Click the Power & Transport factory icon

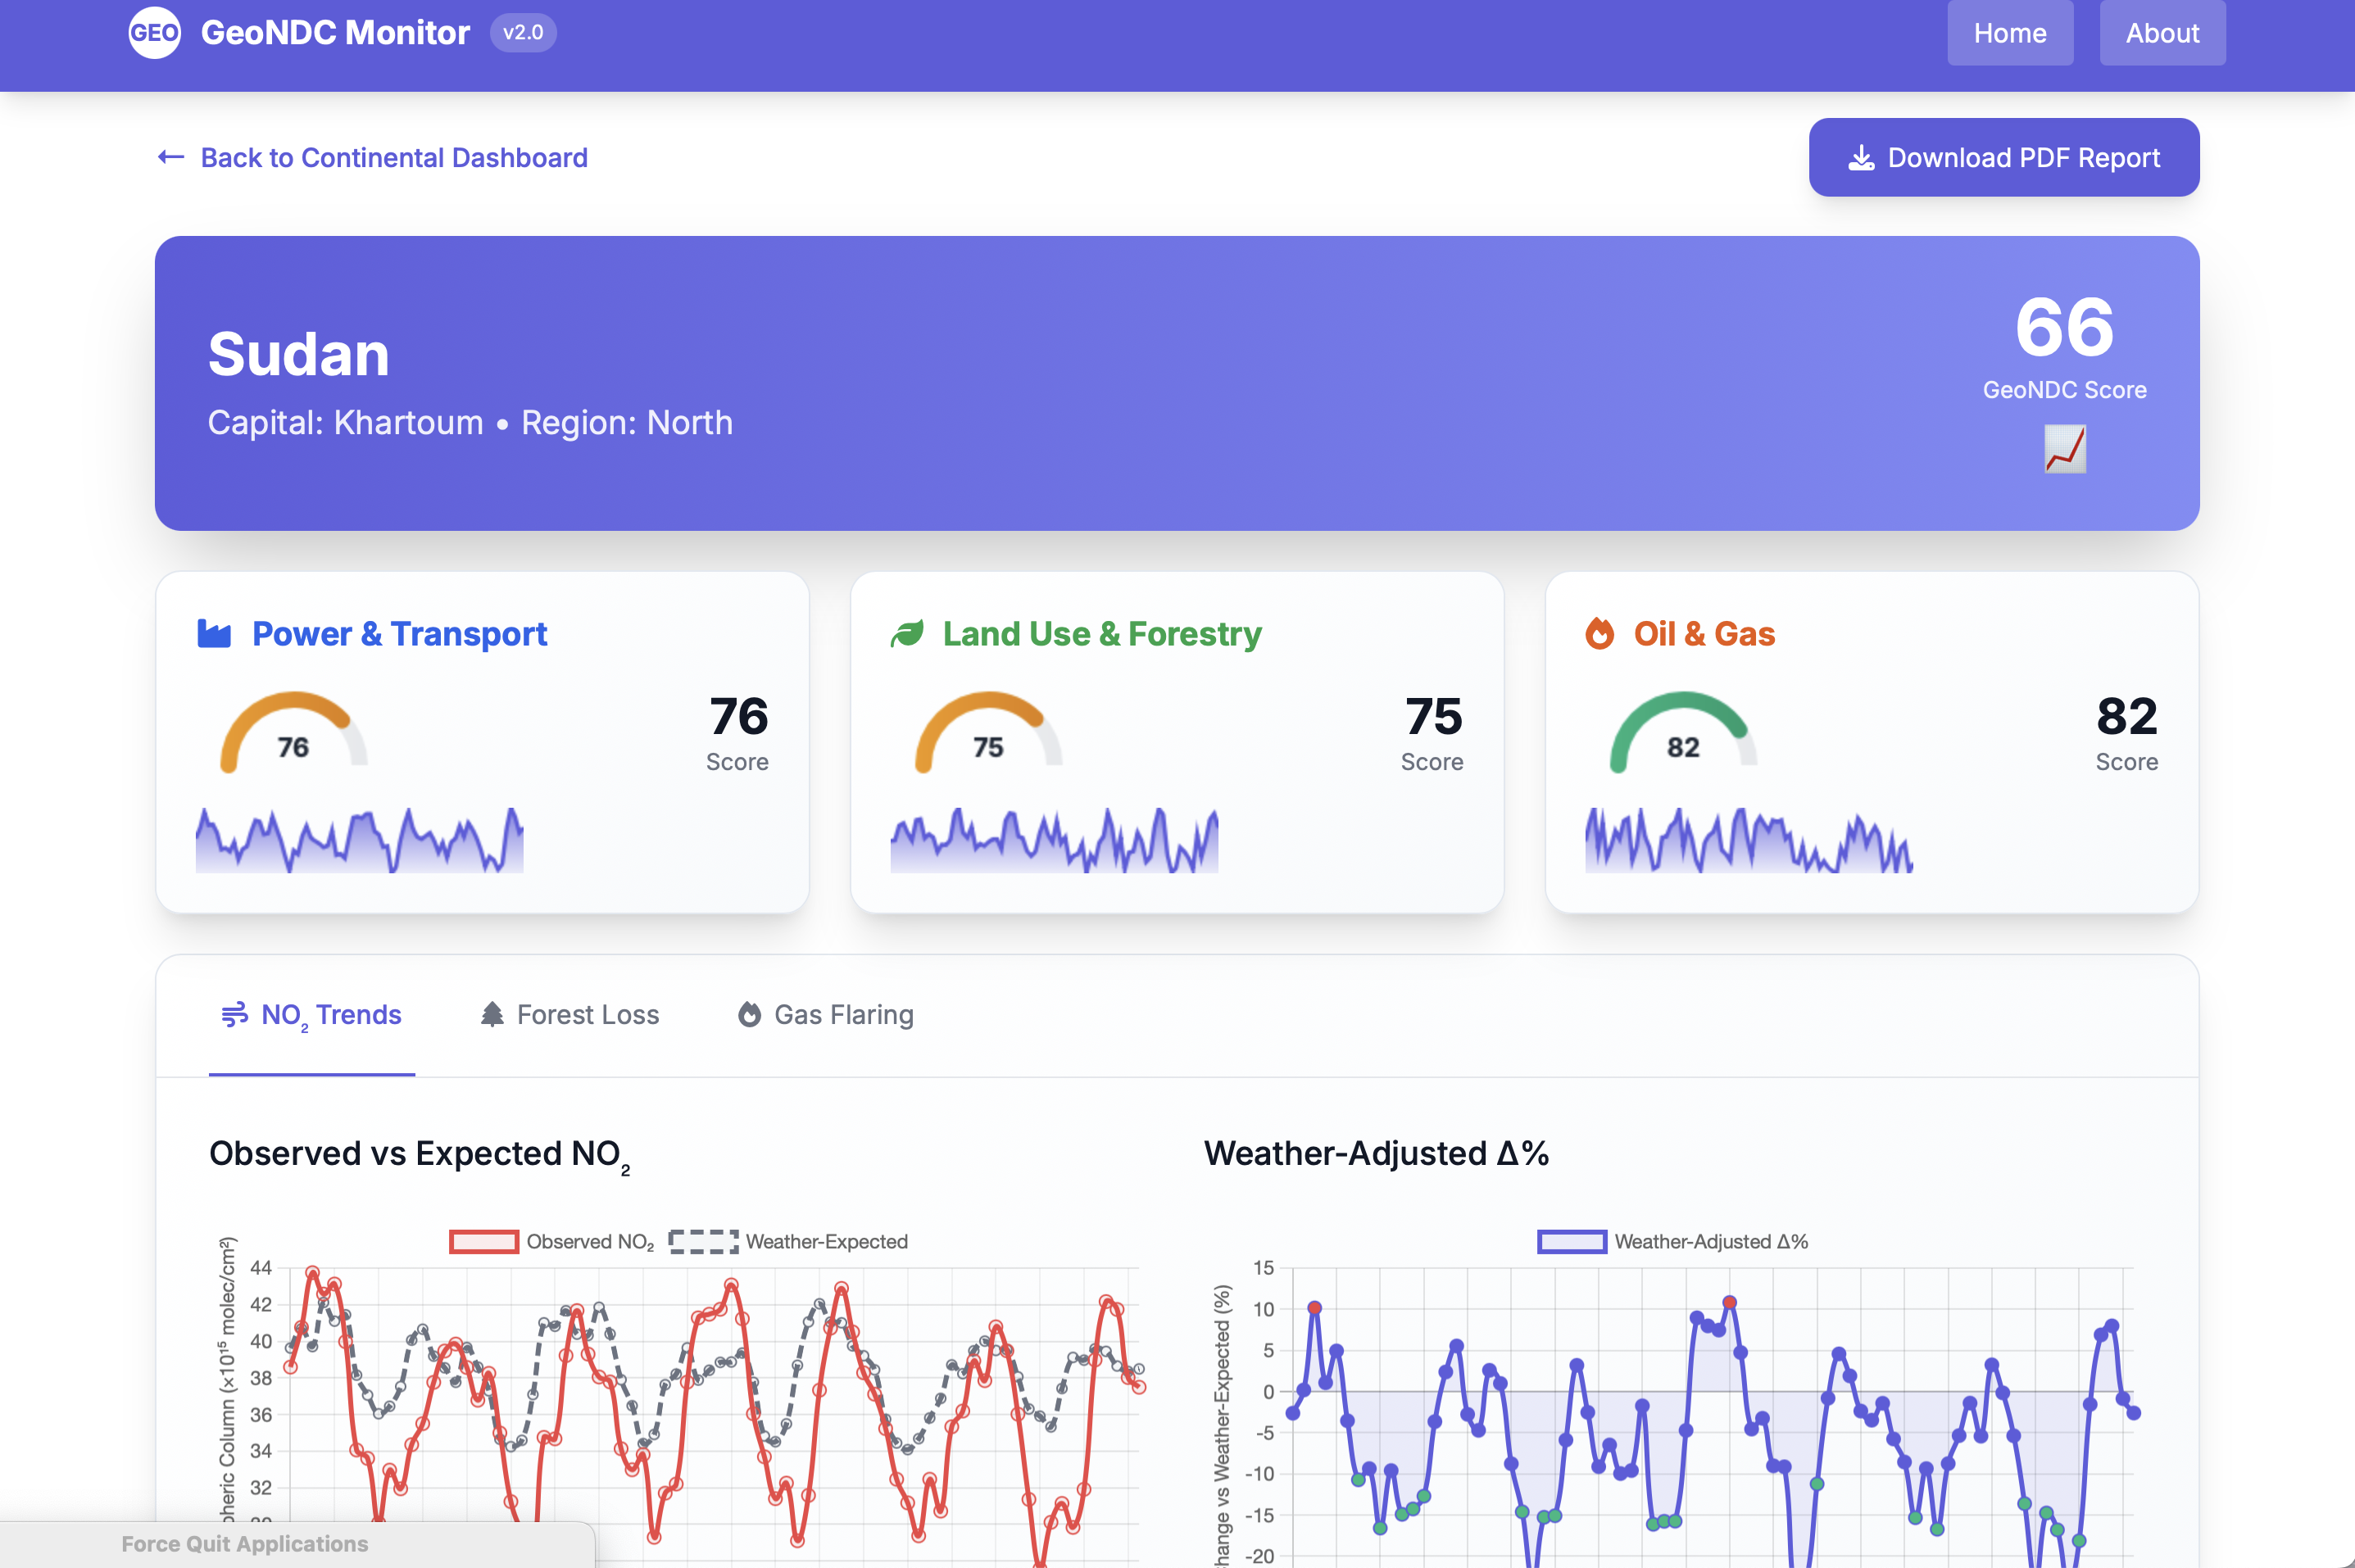point(214,634)
